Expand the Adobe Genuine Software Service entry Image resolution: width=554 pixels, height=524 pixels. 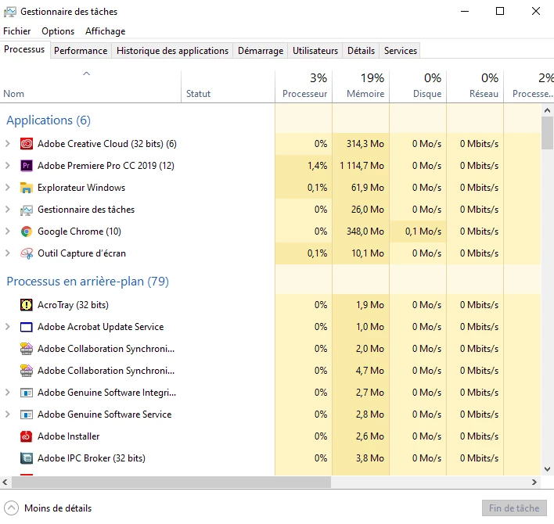click(x=7, y=415)
